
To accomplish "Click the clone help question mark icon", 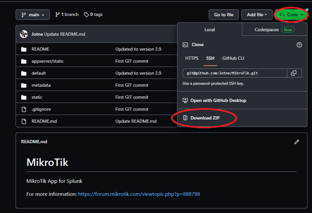I will [x=299, y=45].
